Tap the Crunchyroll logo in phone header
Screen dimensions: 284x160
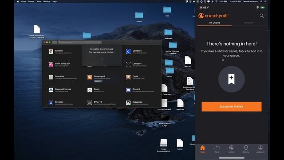click(x=213, y=16)
